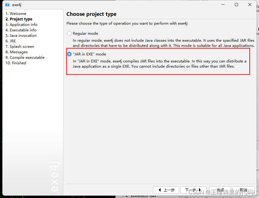Click the 上一步 (previous) button

point(166,190)
